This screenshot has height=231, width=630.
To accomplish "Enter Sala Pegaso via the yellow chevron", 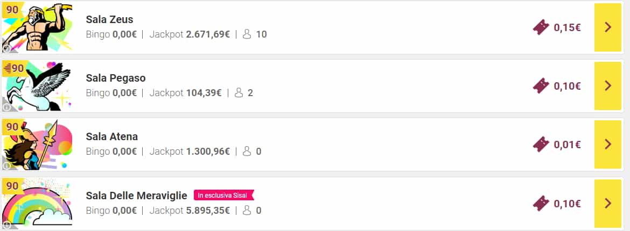I will (607, 86).
